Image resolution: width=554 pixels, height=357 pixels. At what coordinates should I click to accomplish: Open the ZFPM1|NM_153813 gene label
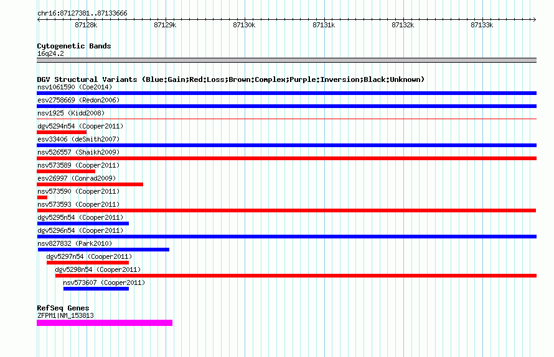(66, 316)
